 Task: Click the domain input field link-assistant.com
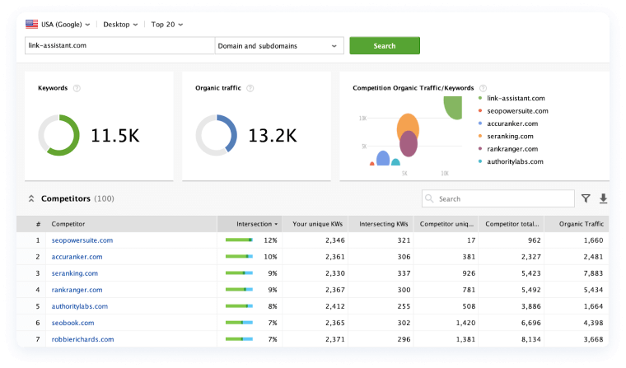pyautogui.click(x=119, y=46)
